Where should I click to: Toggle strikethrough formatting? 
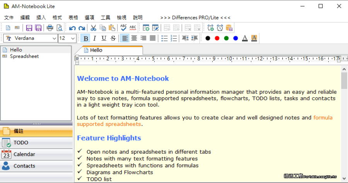113,38
